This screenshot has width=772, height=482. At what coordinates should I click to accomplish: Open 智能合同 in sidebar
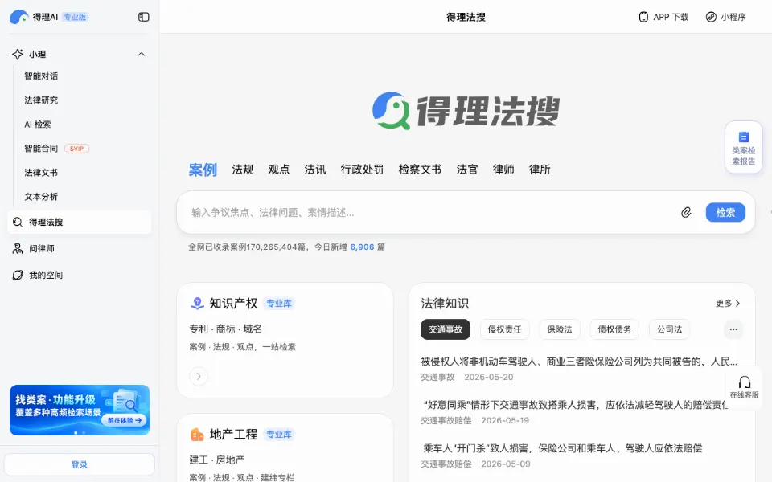41,149
